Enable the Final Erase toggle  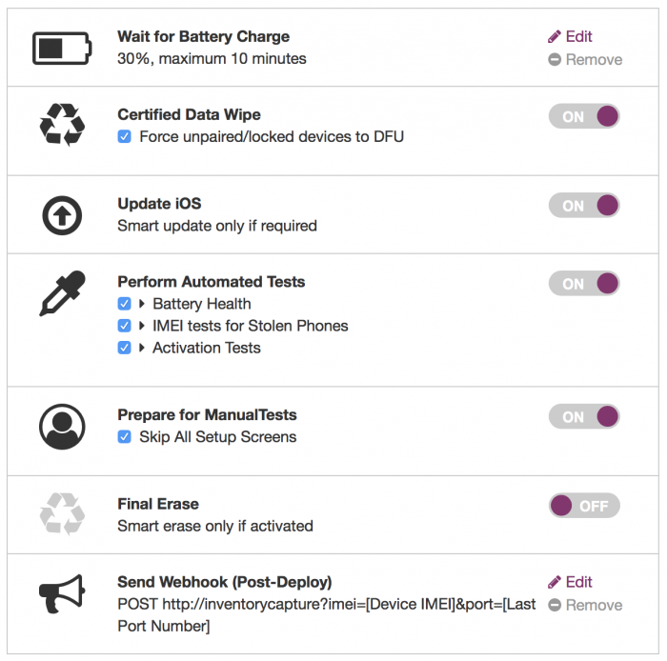point(584,506)
